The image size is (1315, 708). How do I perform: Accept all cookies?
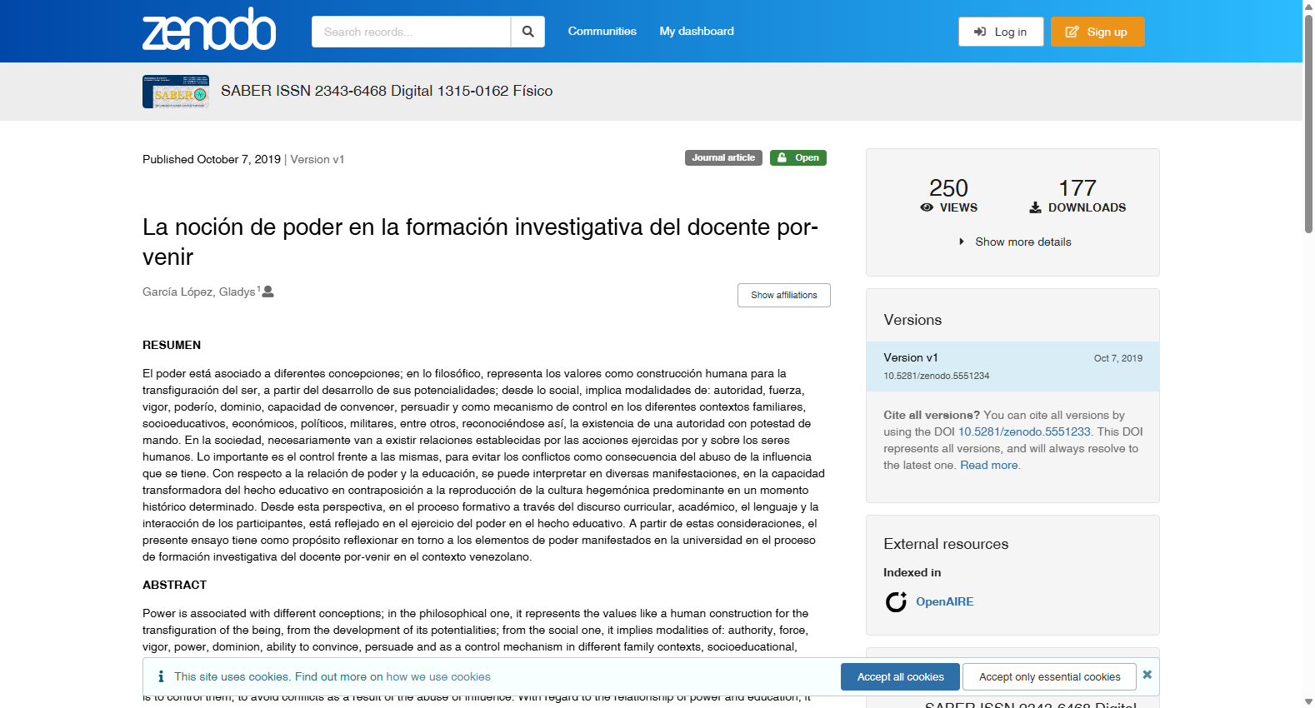coord(900,676)
